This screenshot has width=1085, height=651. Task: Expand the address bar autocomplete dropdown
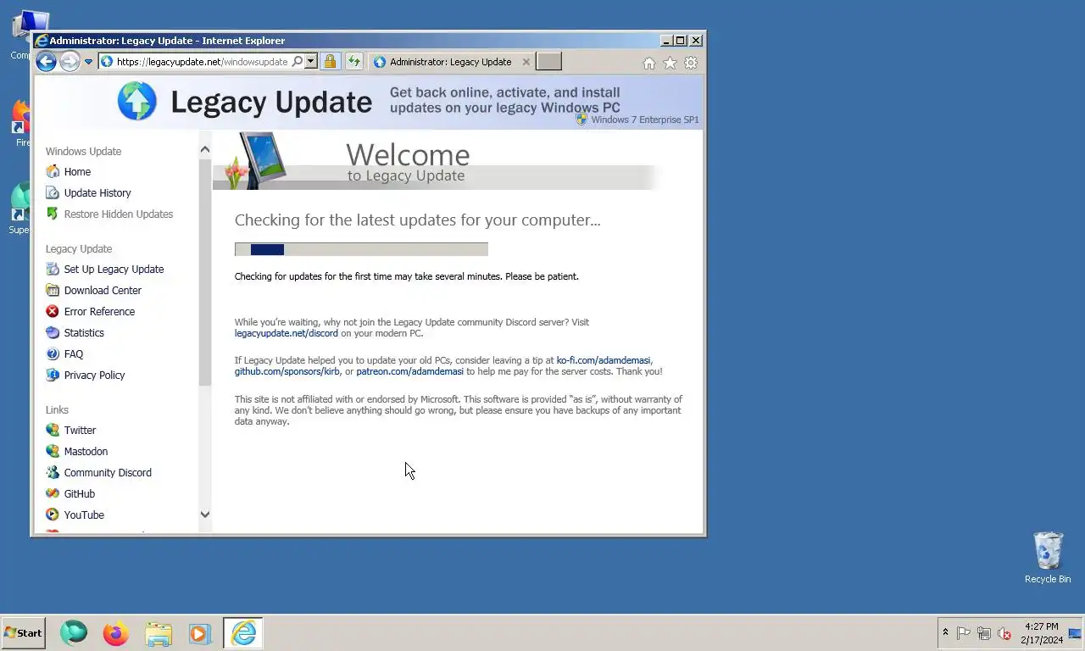(311, 62)
